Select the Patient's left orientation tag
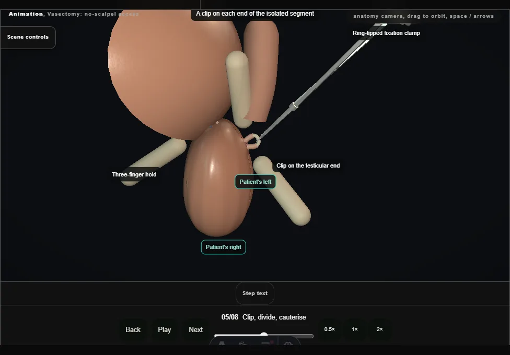 (x=256, y=182)
